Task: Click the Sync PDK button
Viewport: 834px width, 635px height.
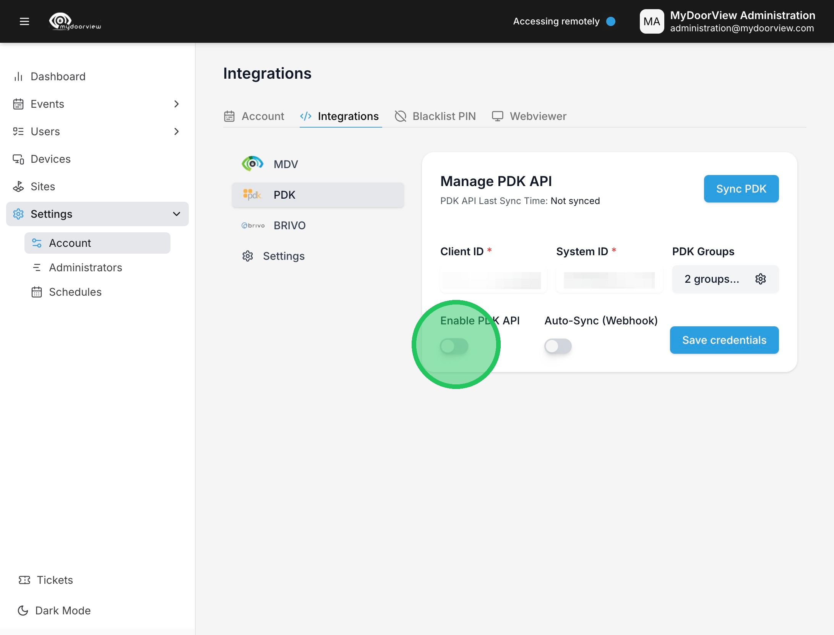Action: [x=741, y=189]
